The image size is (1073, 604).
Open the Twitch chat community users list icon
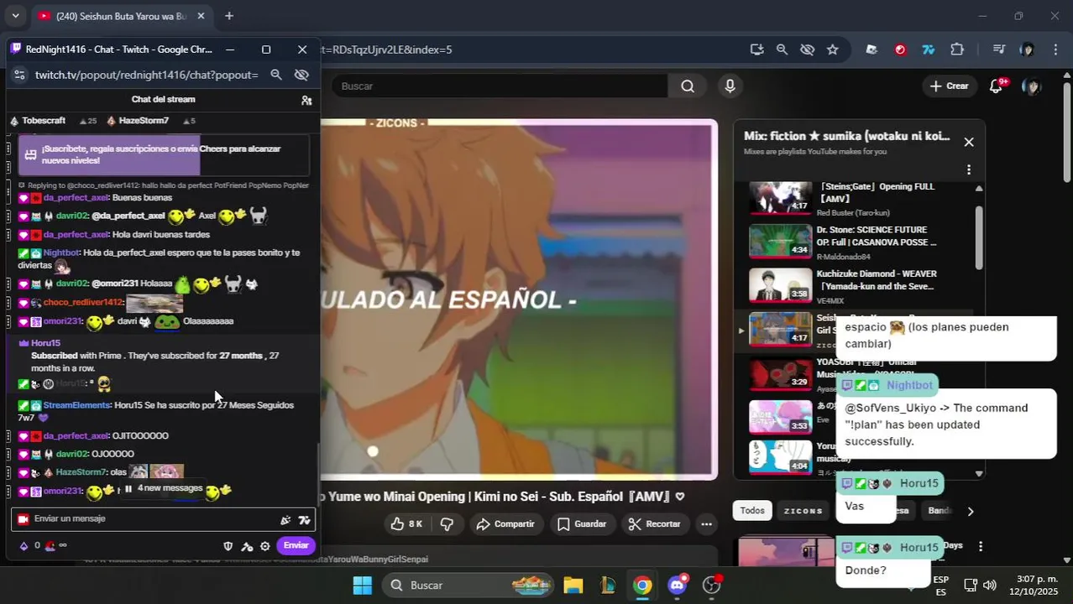click(306, 100)
